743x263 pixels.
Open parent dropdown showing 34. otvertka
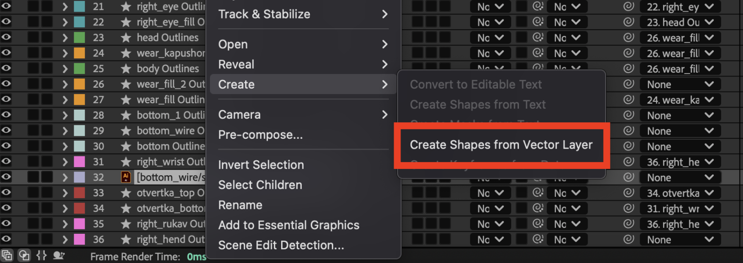[x=680, y=193]
